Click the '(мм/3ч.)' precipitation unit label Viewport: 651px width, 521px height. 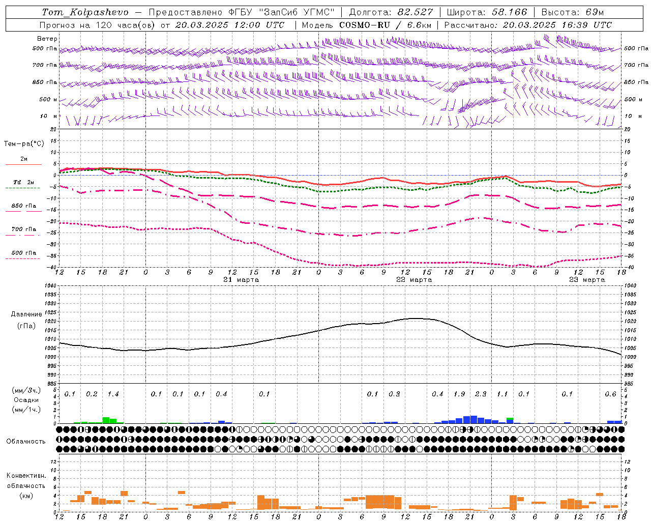[x=26, y=390]
